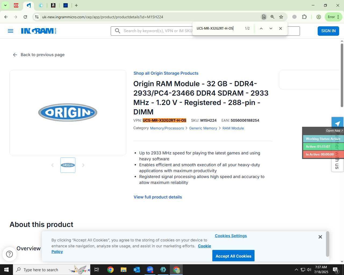The width and height of the screenshot is (344, 275).
Task: Click the next image carousel arrow
Action: click(x=83, y=165)
